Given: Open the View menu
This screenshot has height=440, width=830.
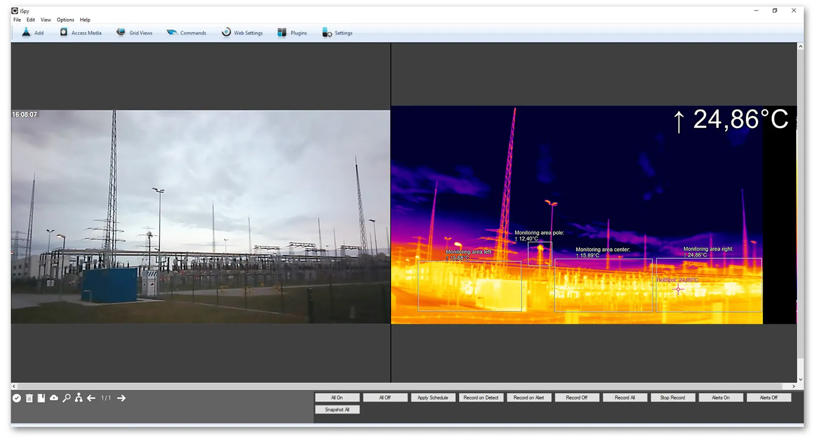Looking at the screenshot, I should pyautogui.click(x=45, y=20).
